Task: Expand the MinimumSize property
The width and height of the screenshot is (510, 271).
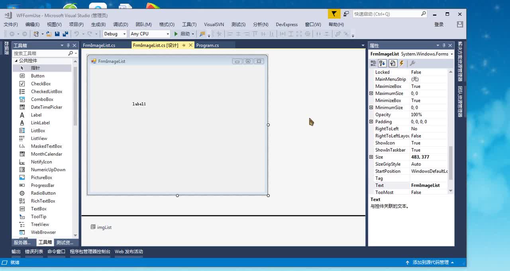Action: point(371,108)
